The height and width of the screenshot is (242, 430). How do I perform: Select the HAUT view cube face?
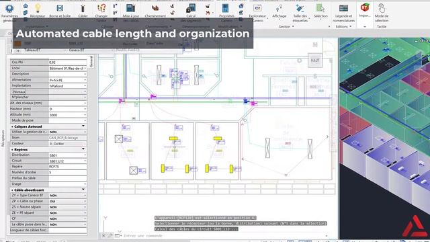[x=315, y=61]
